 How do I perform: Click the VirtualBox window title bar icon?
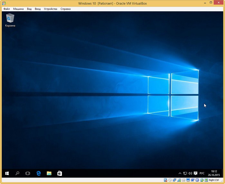[4, 3]
